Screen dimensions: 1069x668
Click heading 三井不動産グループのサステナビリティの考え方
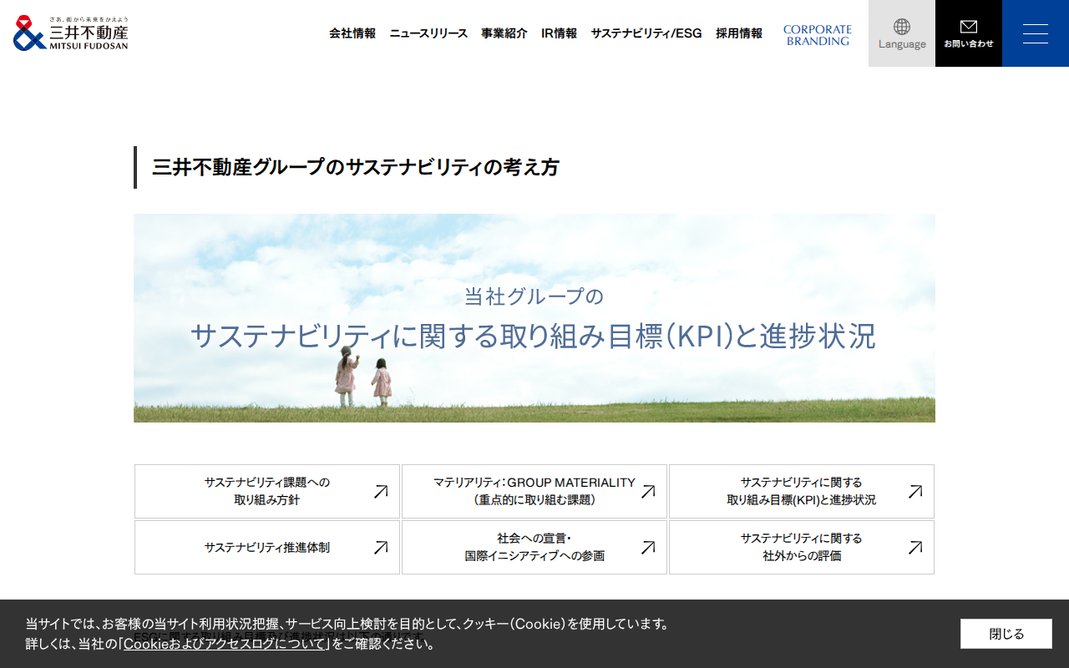(x=356, y=167)
